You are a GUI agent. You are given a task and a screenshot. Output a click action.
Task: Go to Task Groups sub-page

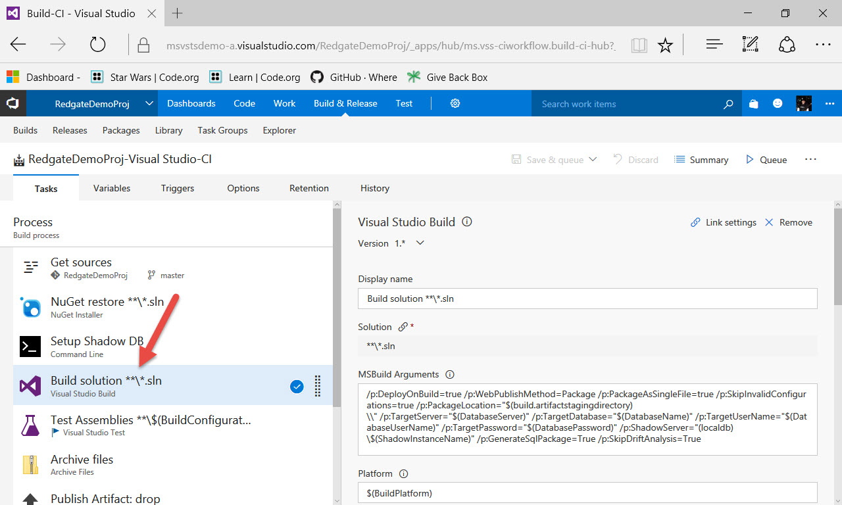point(222,130)
